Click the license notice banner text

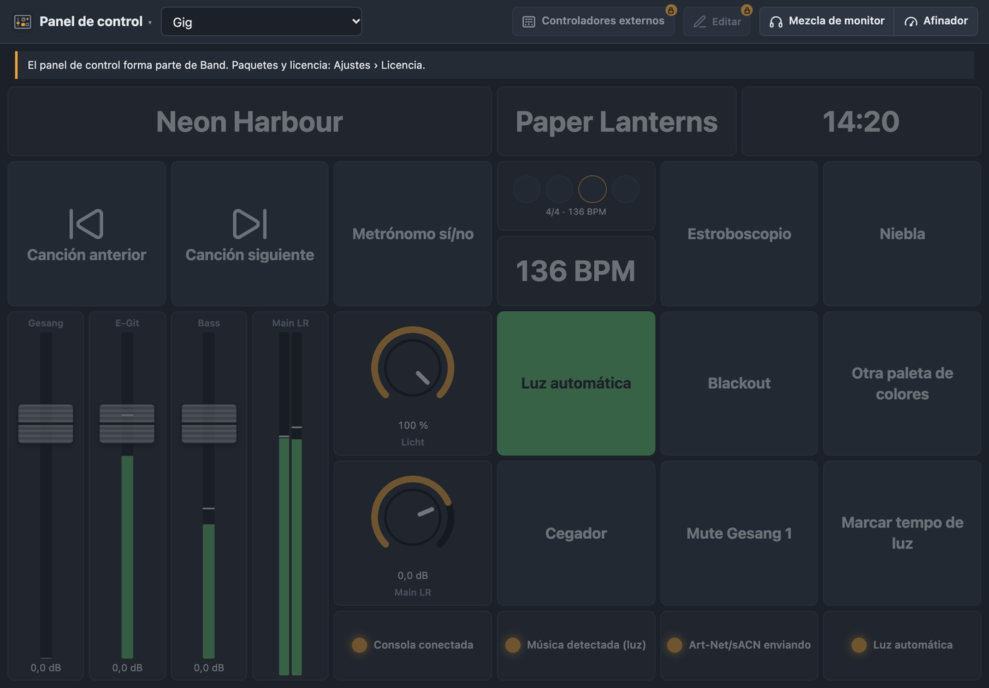[226, 65]
